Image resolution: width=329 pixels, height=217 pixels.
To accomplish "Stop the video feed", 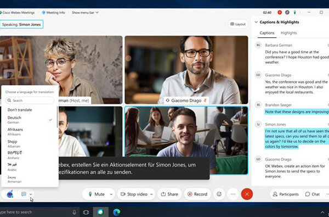I will click(x=134, y=194).
